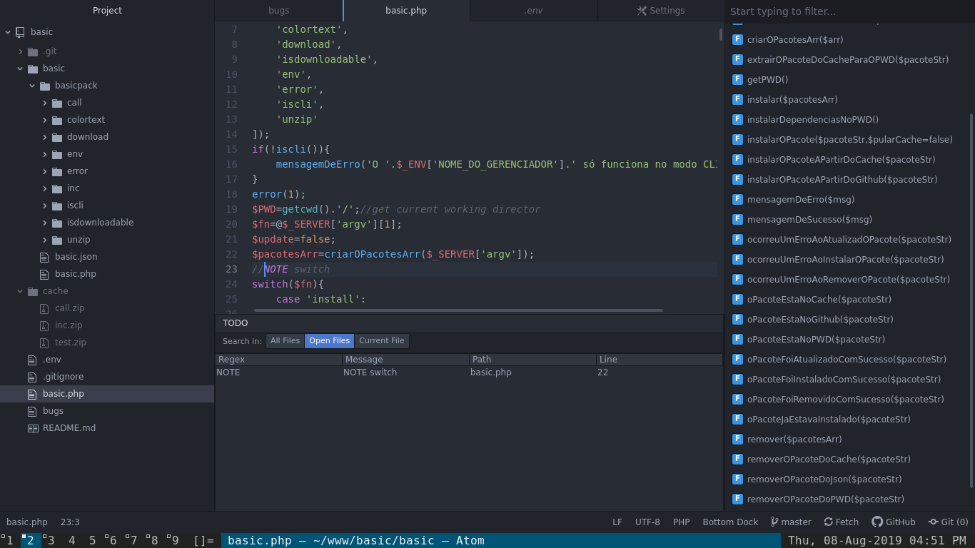Select the basic.php editor tab
The width and height of the screenshot is (975, 548).
(x=406, y=11)
